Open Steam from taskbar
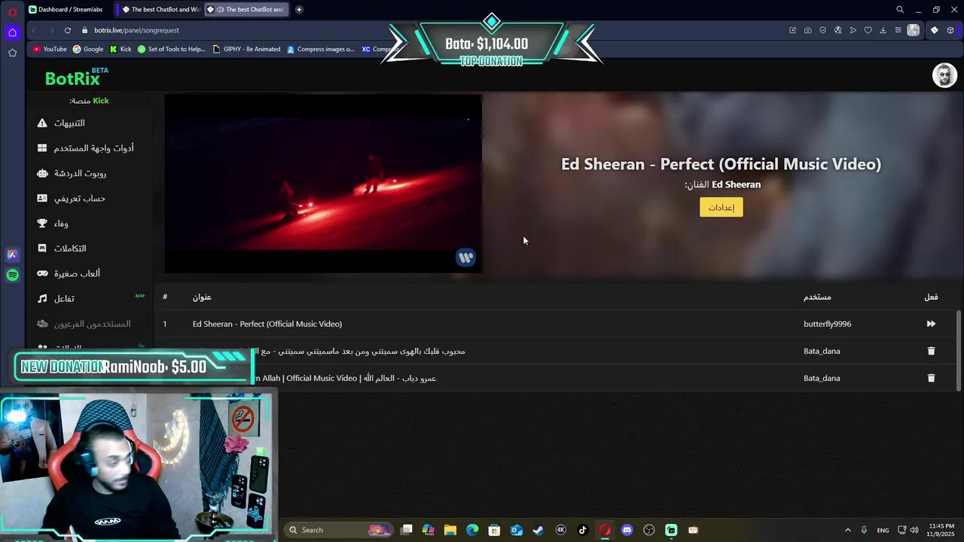The width and height of the screenshot is (964, 542). pyautogui.click(x=538, y=530)
